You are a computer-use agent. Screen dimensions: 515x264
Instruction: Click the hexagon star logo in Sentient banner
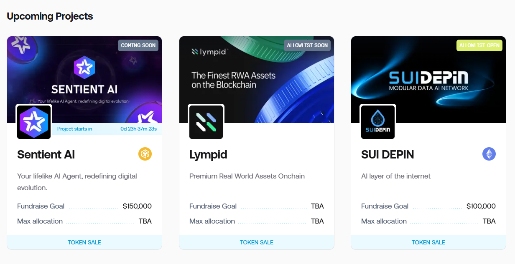[84, 68]
